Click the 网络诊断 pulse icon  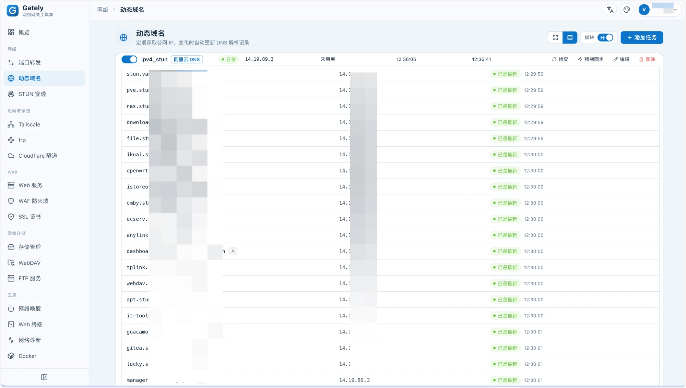[11, 340]
